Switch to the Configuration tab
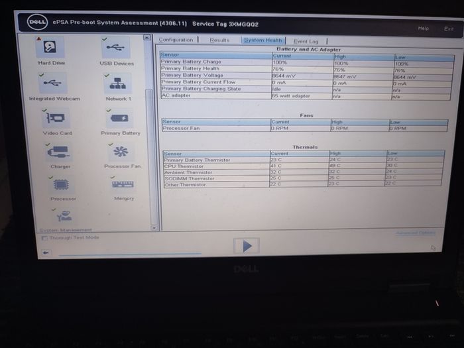The height and width of the screenshot is (348, 464). point(176,40)
